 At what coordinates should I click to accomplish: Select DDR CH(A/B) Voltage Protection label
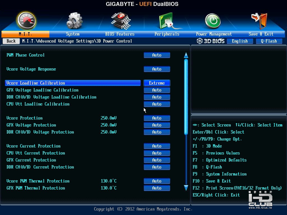(40, 132)
